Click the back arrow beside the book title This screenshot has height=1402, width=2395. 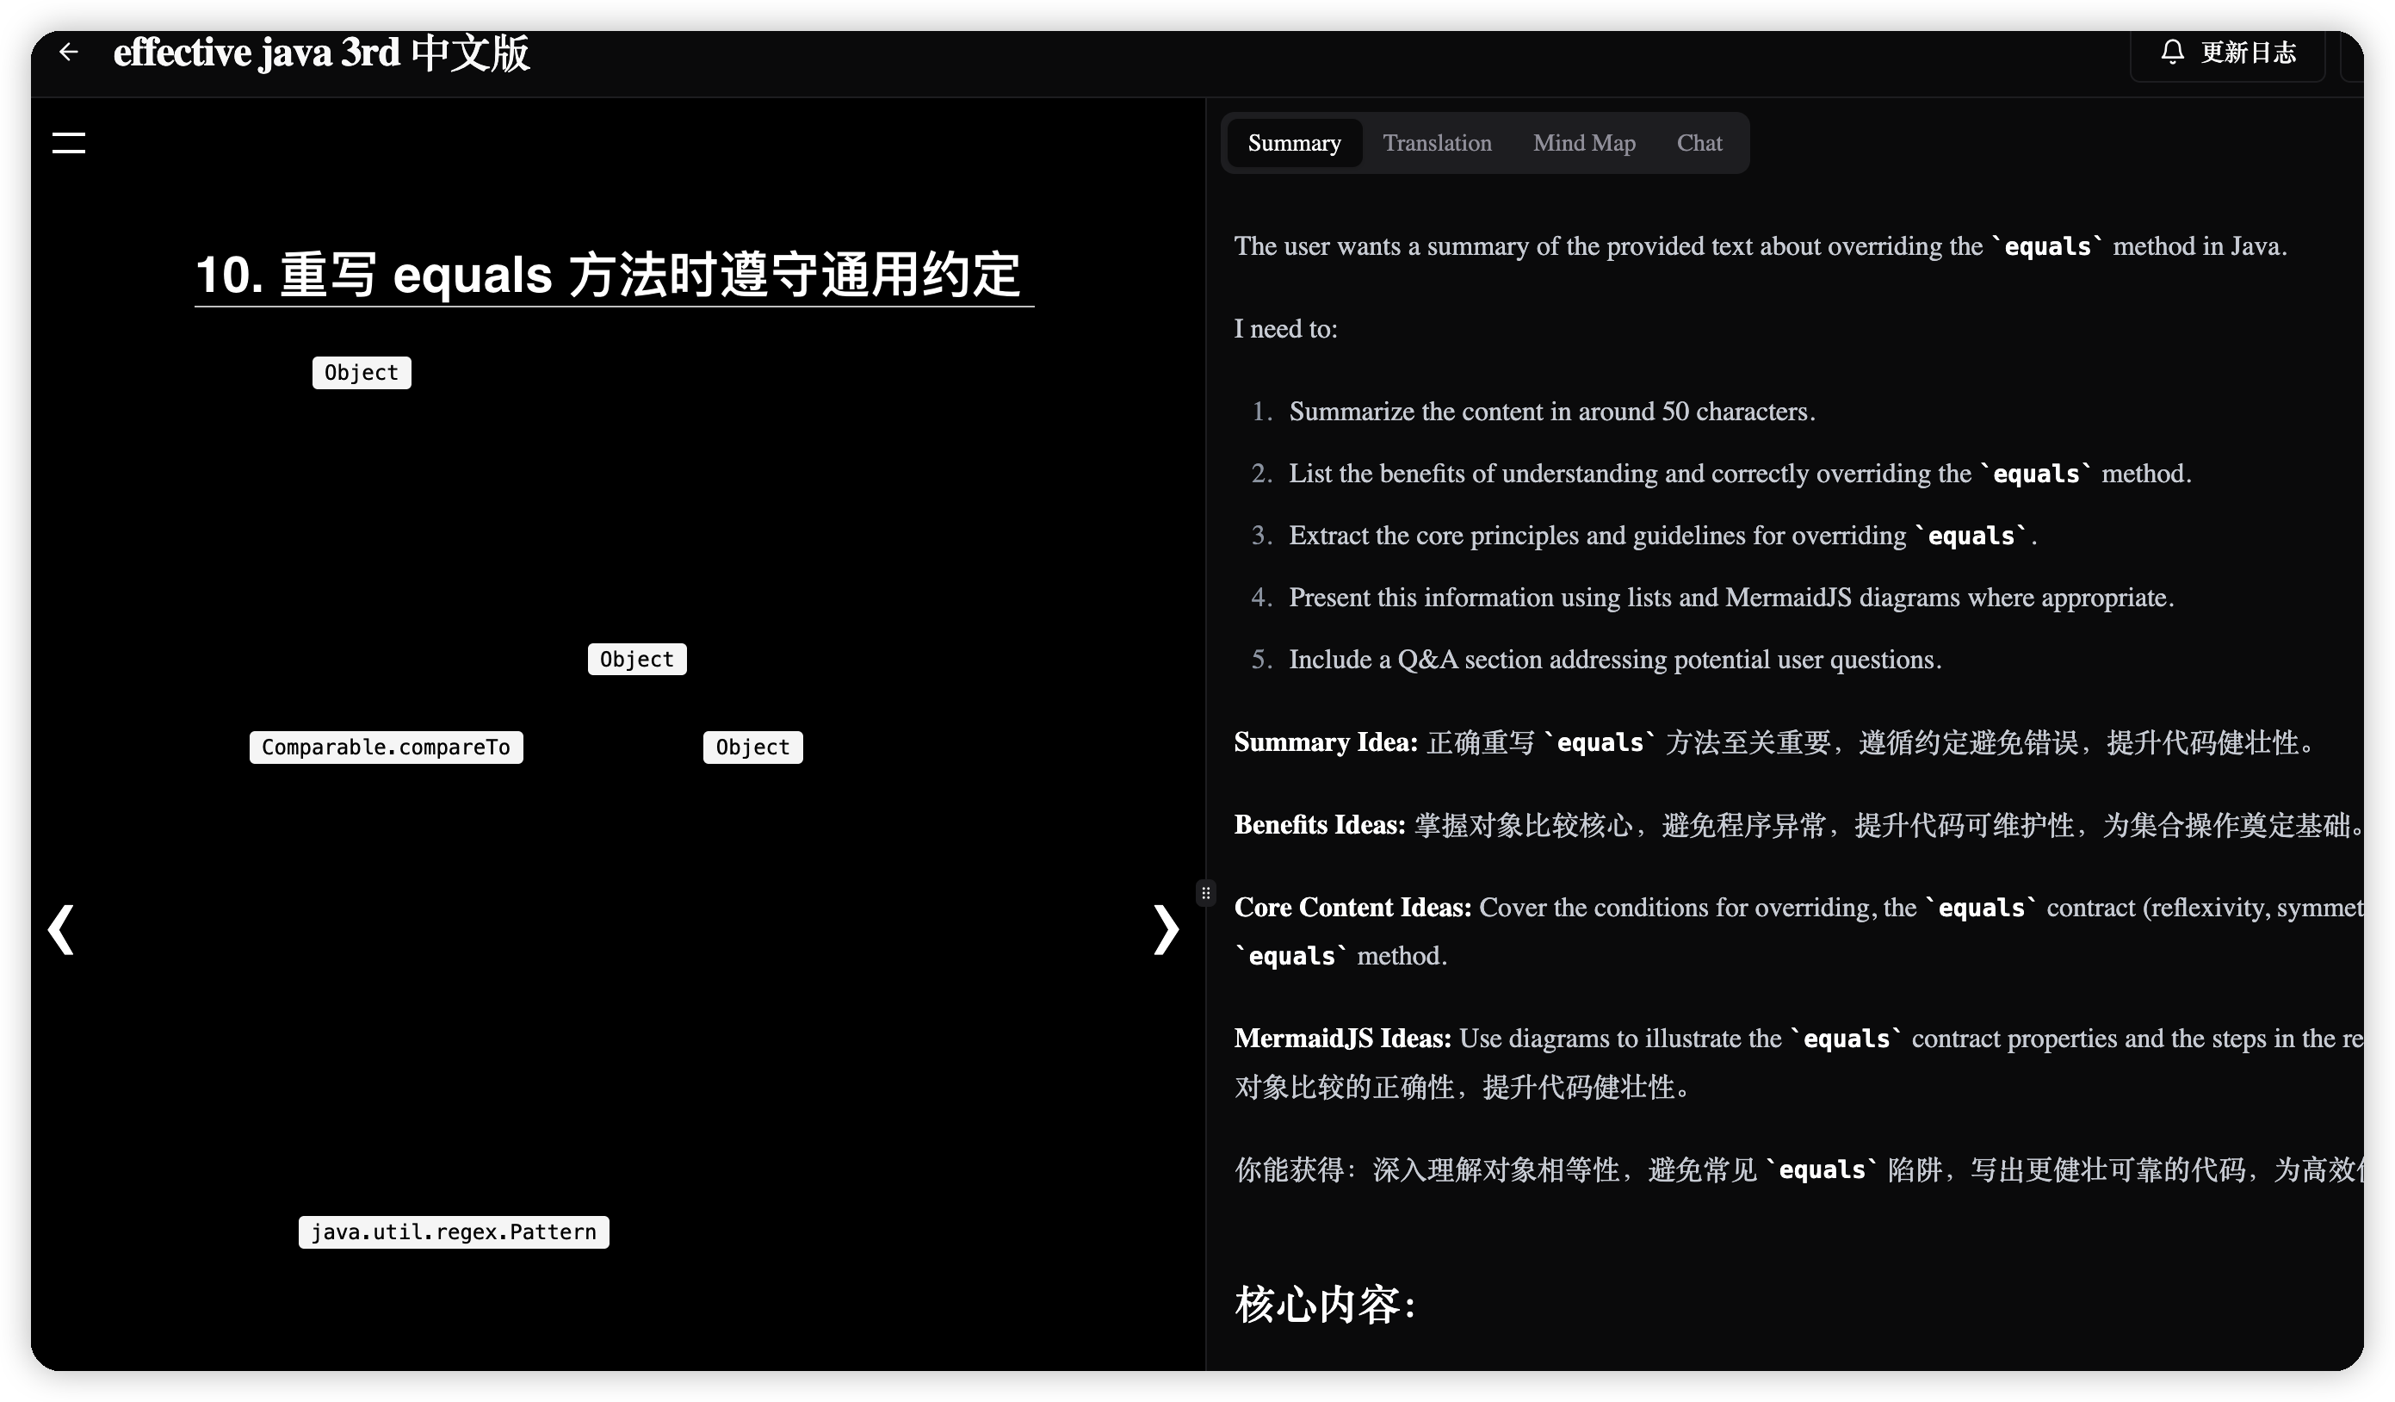pyautogui.click(x=68, y=52)
